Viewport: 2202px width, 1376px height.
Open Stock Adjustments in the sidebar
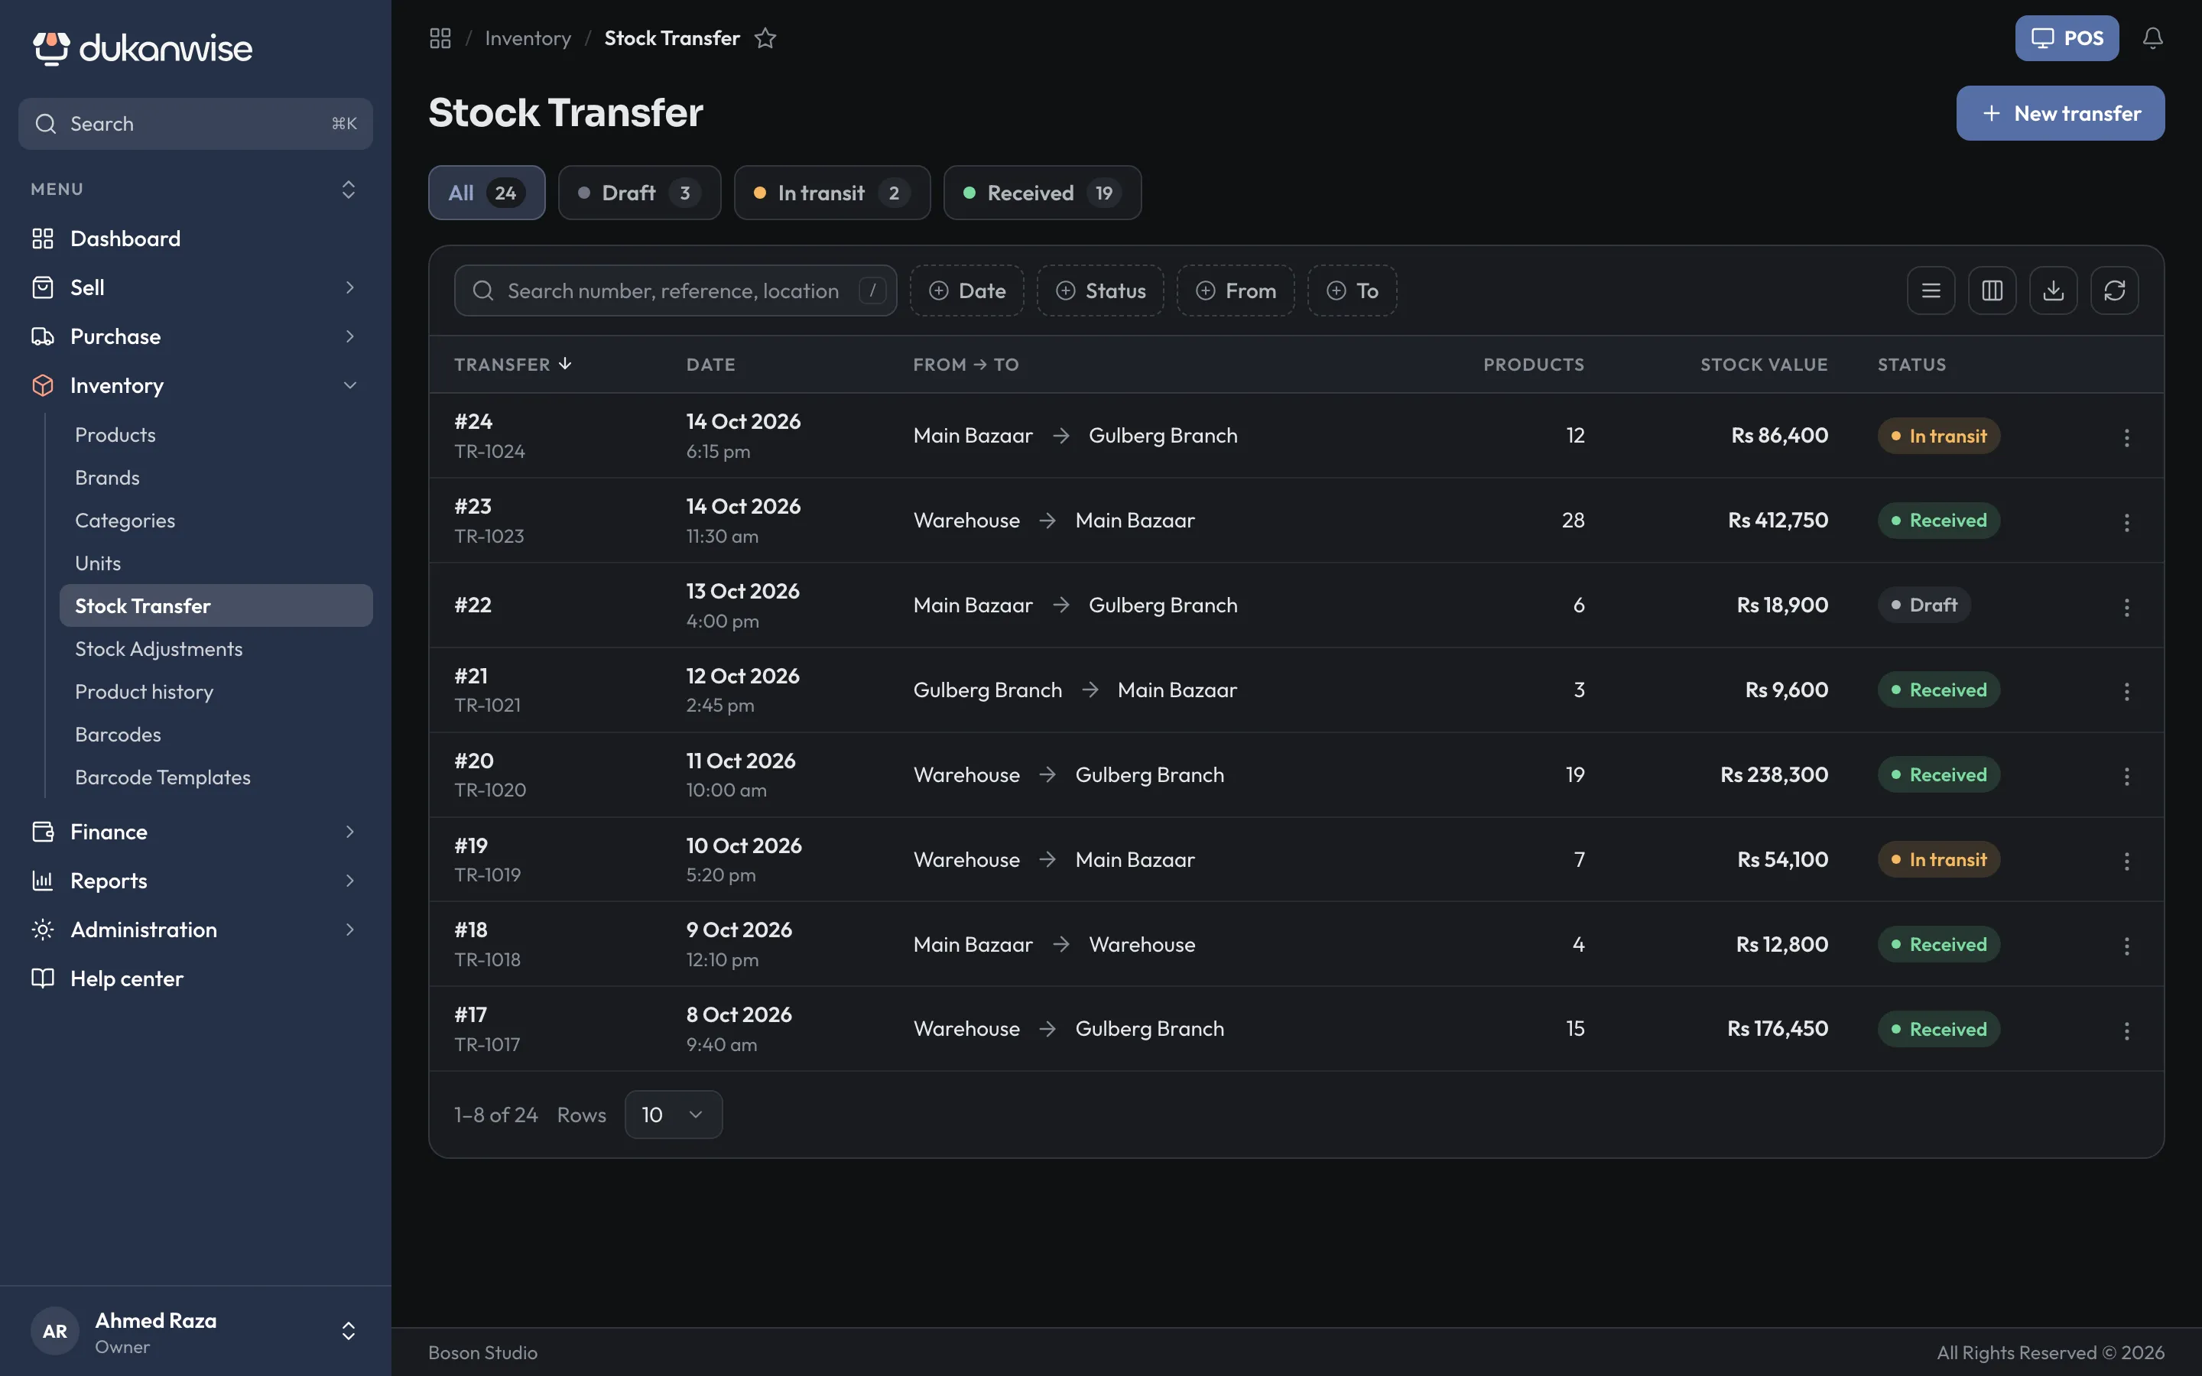pyautogui.click(x=216, y=649)
